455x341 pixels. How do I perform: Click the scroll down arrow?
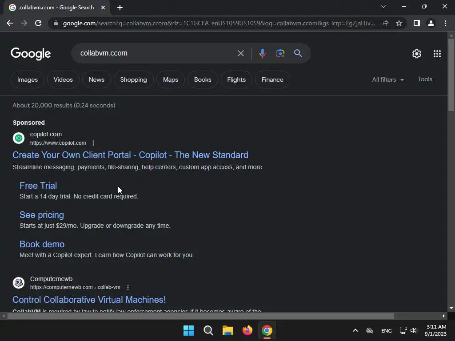(x=451, y=308)
